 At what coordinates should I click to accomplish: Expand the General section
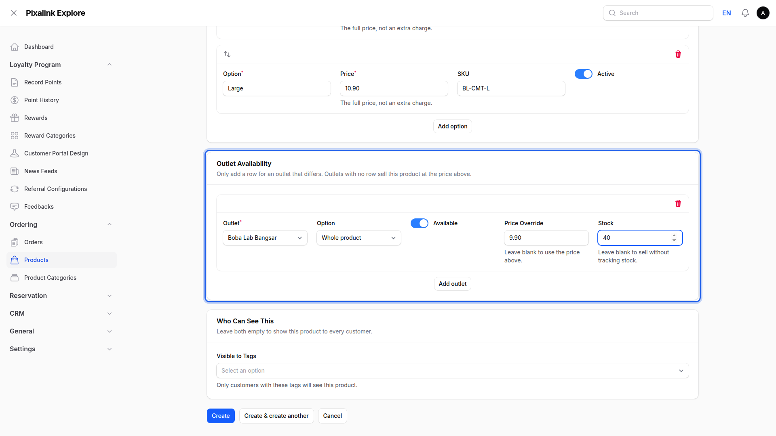[110, 331]
